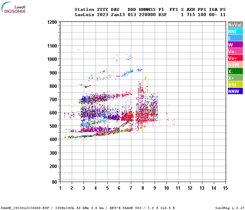
Task: Click the 80 km height axis label
Action: (x=55, y=182)
